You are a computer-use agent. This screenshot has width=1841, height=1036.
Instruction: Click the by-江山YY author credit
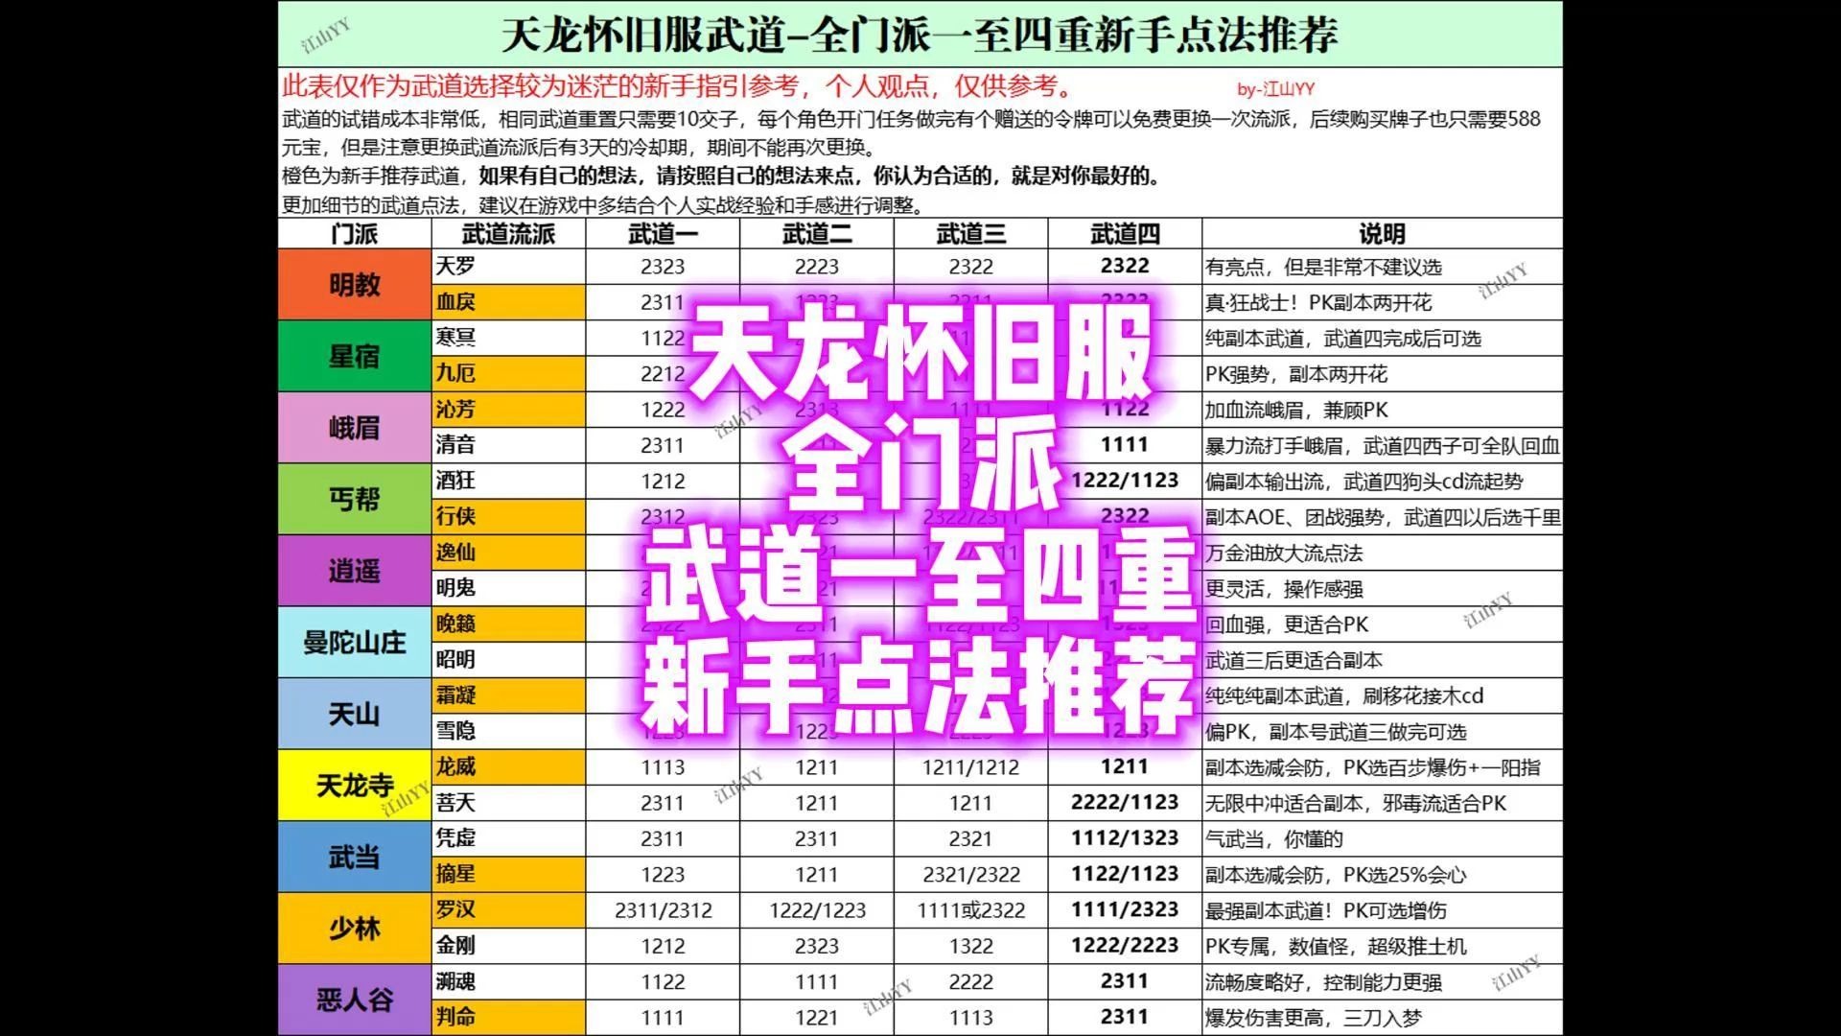tap(1276, 89)
